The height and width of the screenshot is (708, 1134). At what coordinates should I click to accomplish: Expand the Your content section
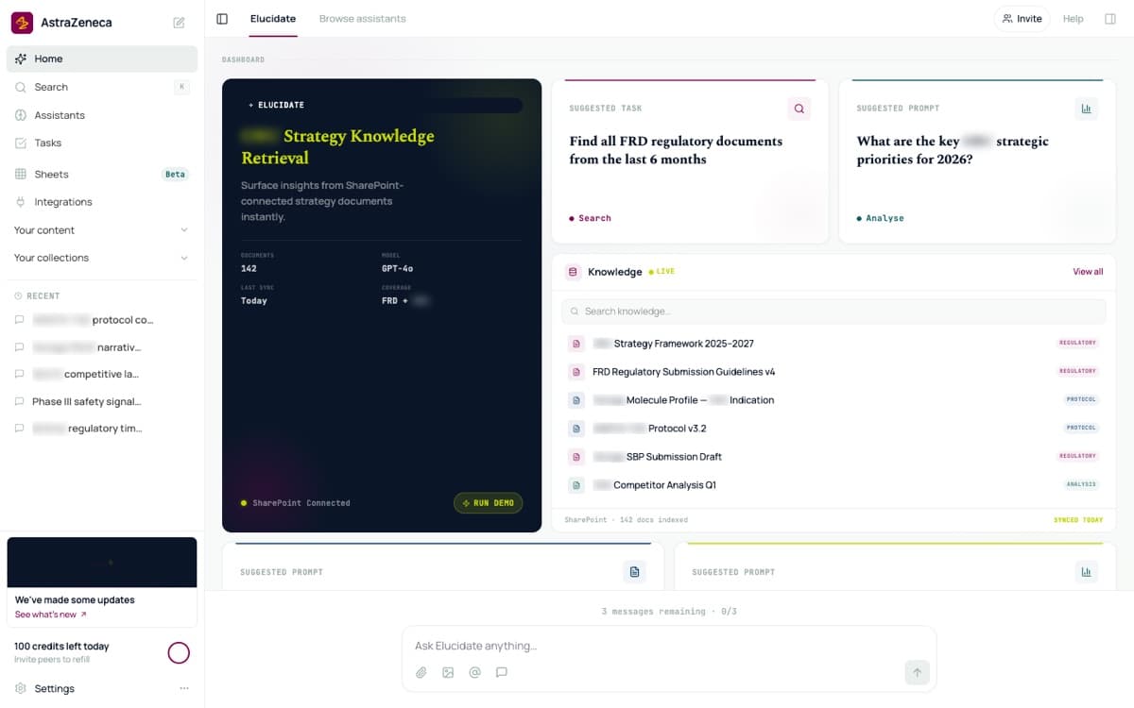pos(102,230)
